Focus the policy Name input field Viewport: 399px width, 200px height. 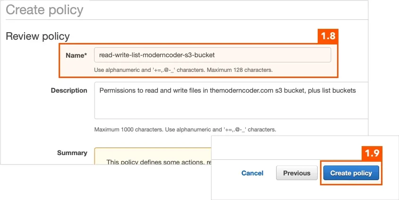(x=212, y=55)
